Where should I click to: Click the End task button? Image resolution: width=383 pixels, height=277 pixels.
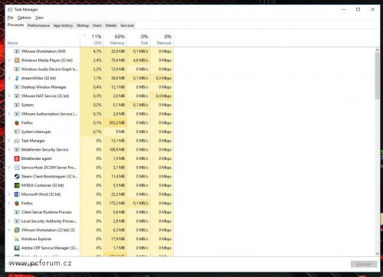coord(364,264)
